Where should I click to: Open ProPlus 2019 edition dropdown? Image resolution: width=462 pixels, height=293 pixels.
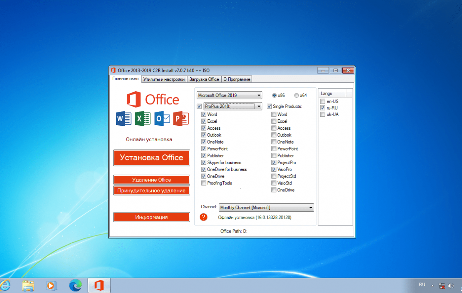(x=233, y=106)
